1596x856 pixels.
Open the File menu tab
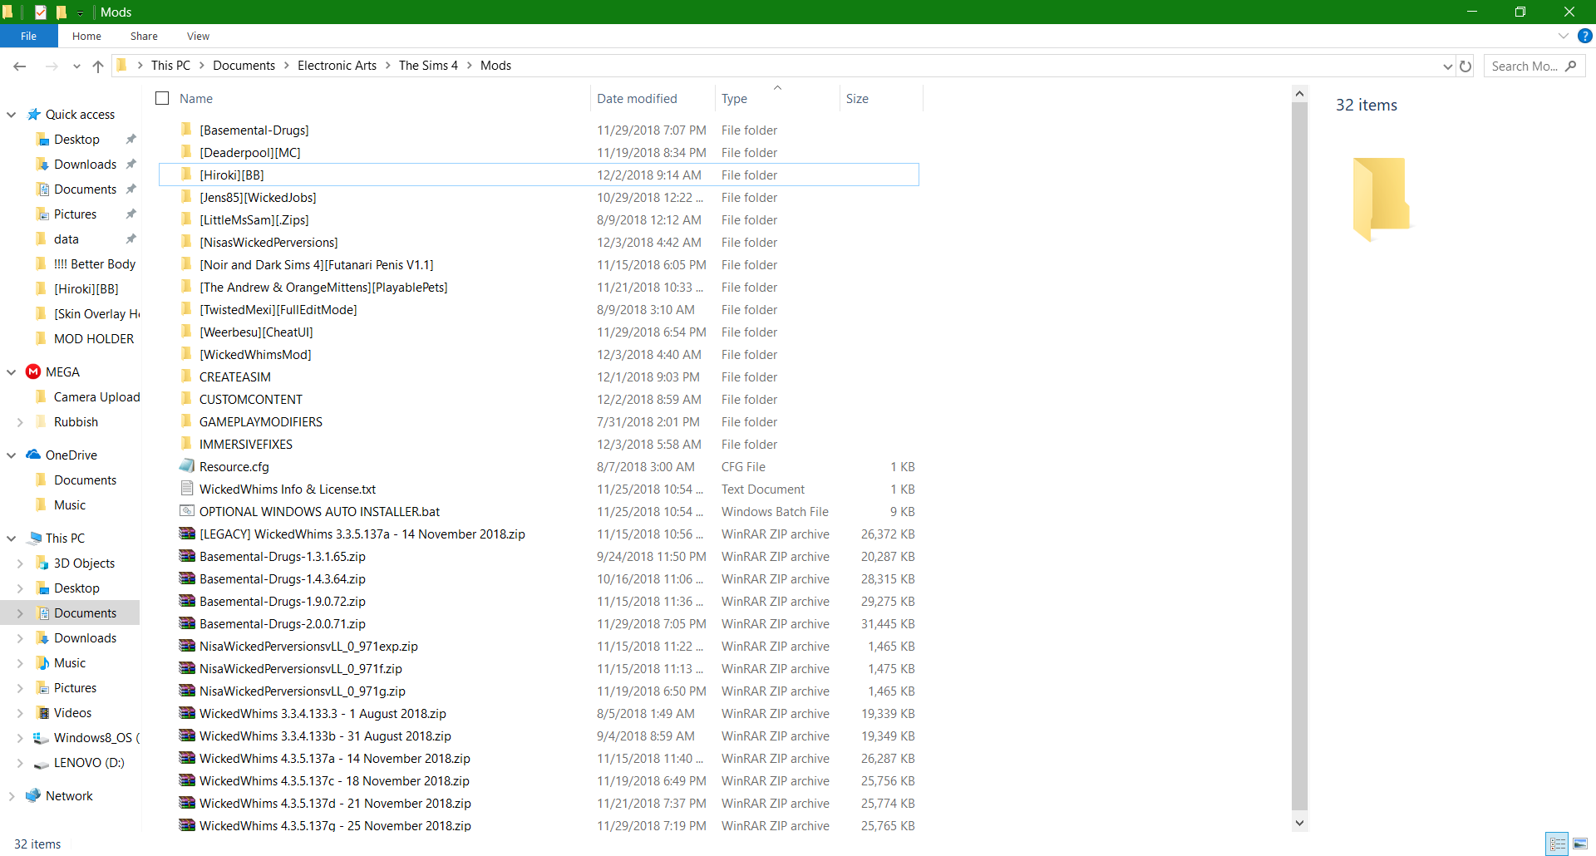[x=29, y=36]
